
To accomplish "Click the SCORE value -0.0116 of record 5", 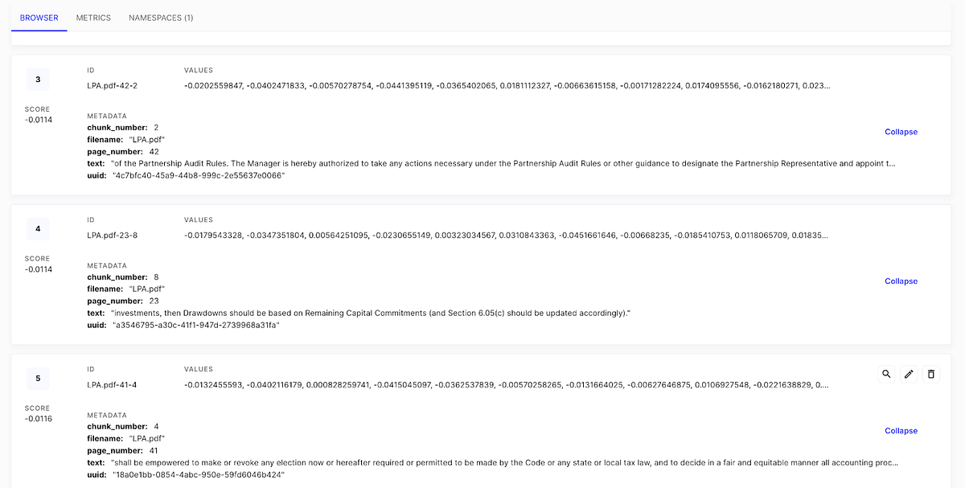I will [38, 418].
